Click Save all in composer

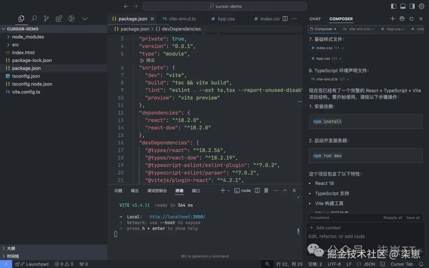pyautogui.click(x=413, y=218)
